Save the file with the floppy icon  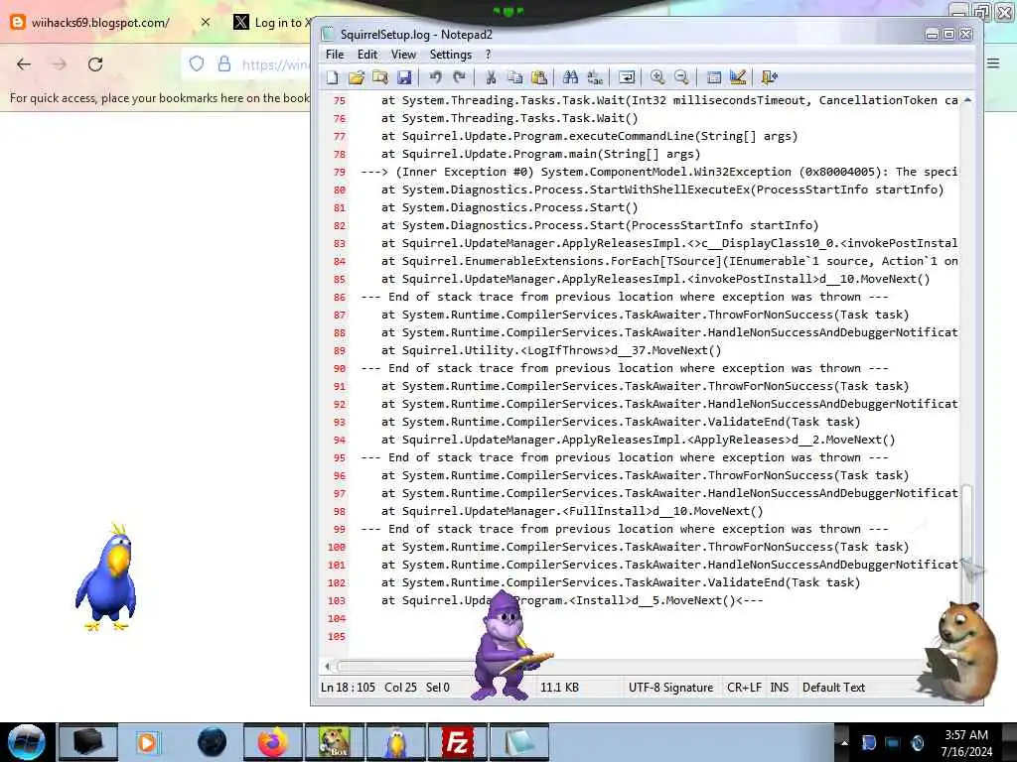coord(404,77)
